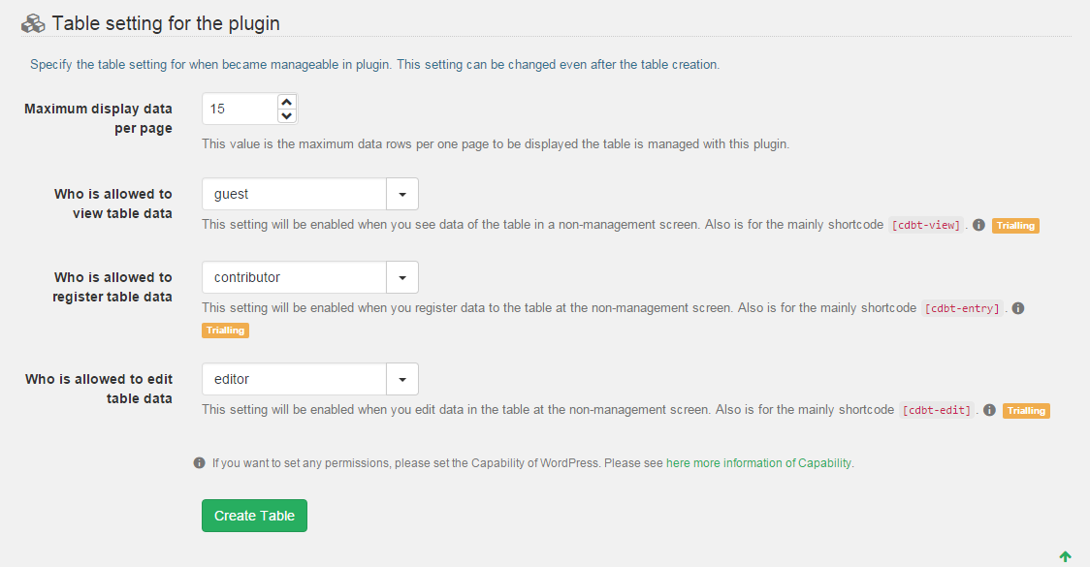Click the maximum display data number field
Image resolution: width=1090 pixels, height=567 pixels.
[x=240, y=110]
